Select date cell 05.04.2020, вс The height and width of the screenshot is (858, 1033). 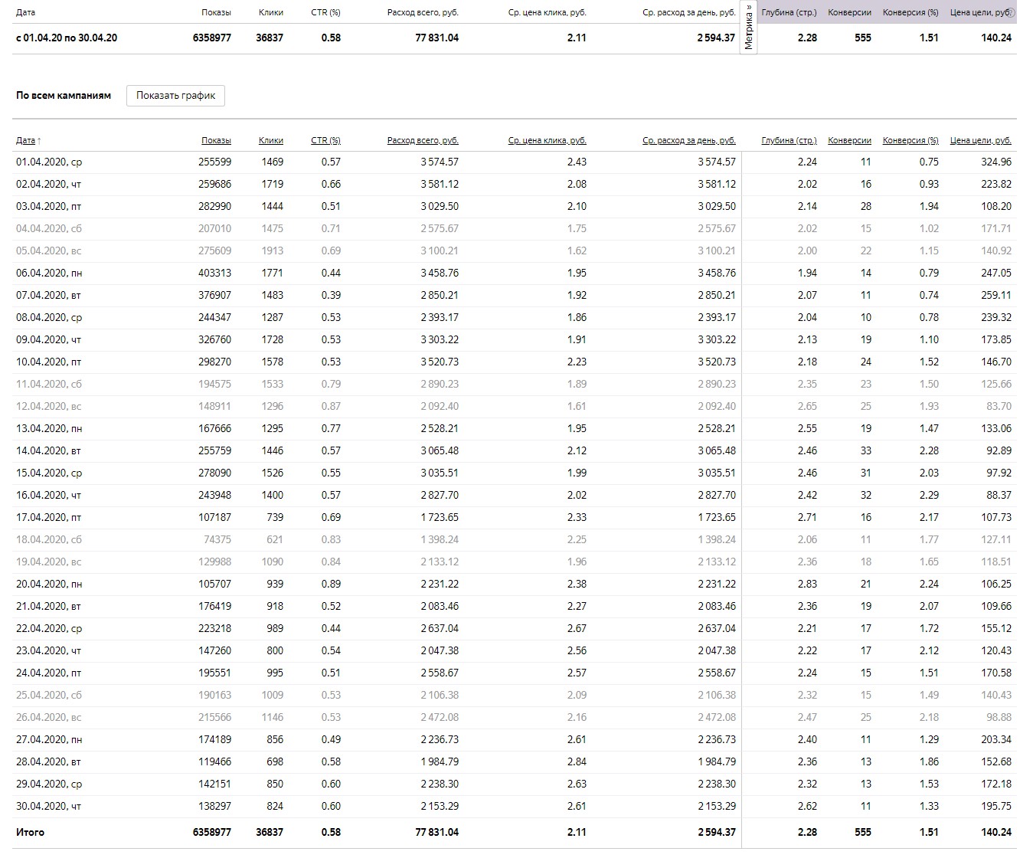pyautogui.click(x=48, y=251)
